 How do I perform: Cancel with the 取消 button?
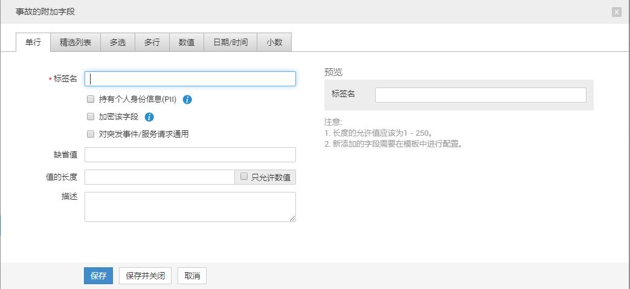(x=193, y=276)
